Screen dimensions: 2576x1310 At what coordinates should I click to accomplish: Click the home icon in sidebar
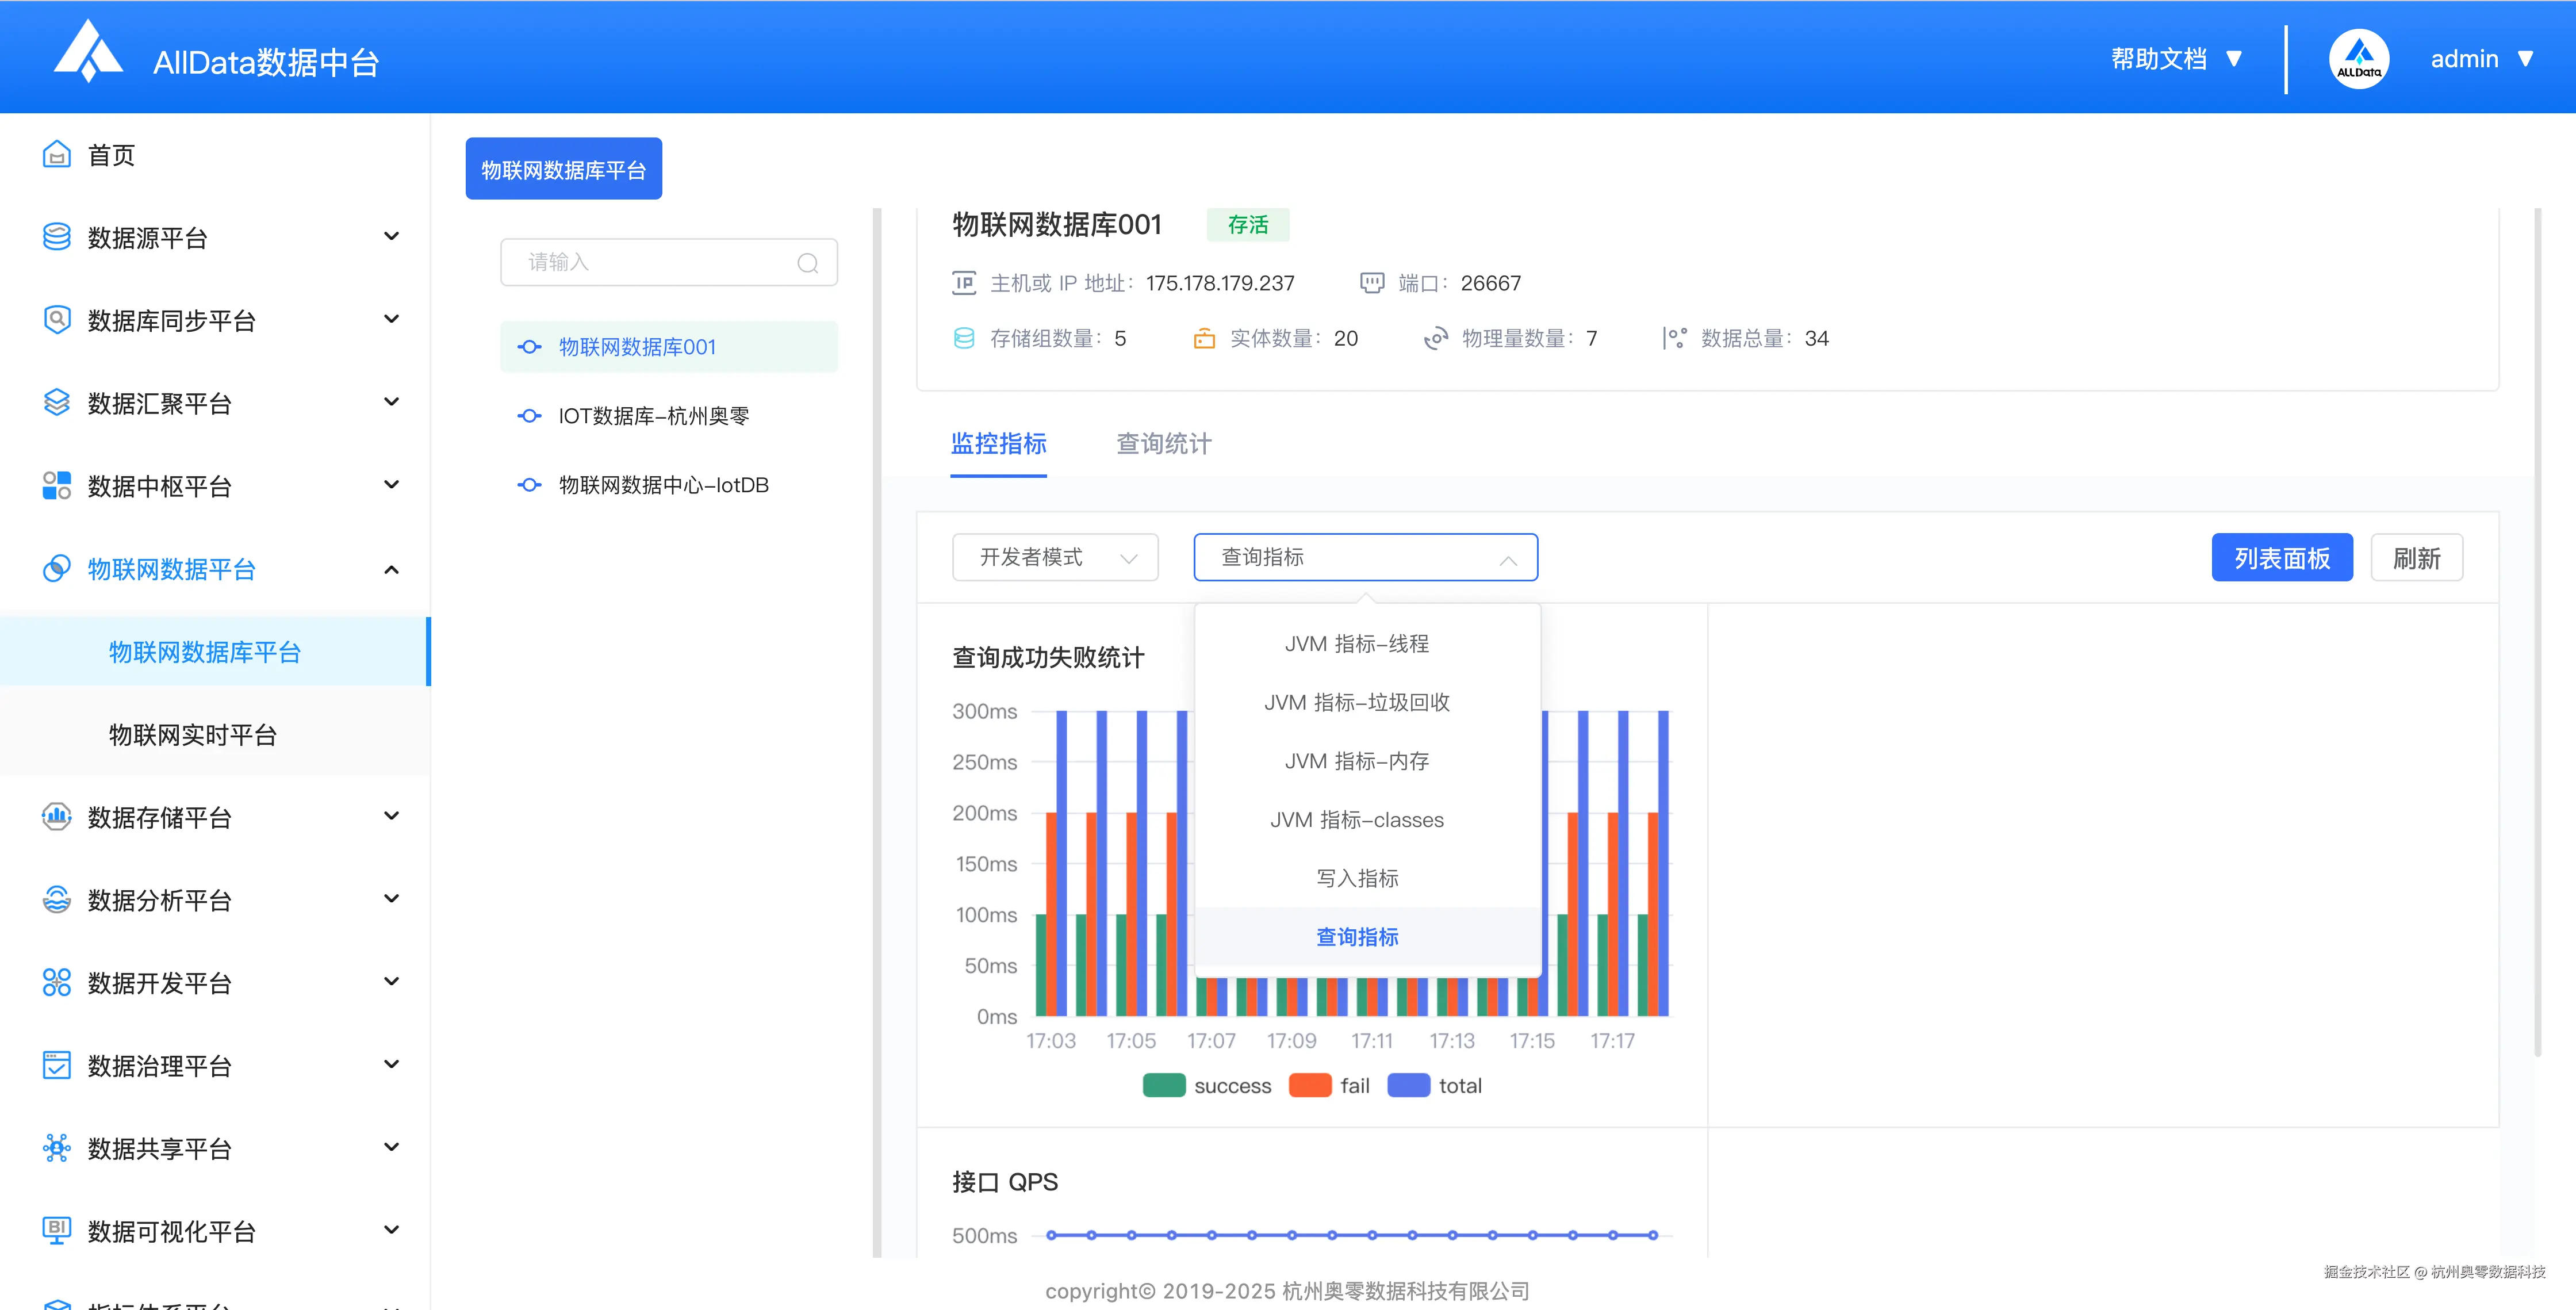(57, 155)
